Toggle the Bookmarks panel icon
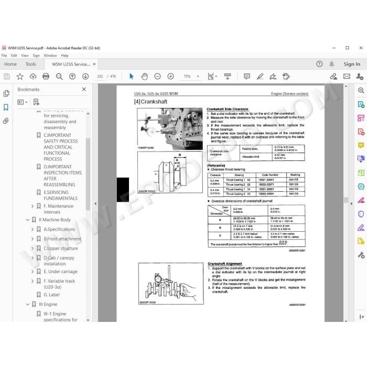This screenshot has width=367, height=367. pos(6,107)
